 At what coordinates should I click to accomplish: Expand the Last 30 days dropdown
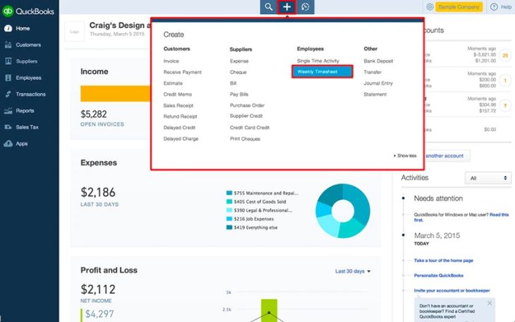353,271
